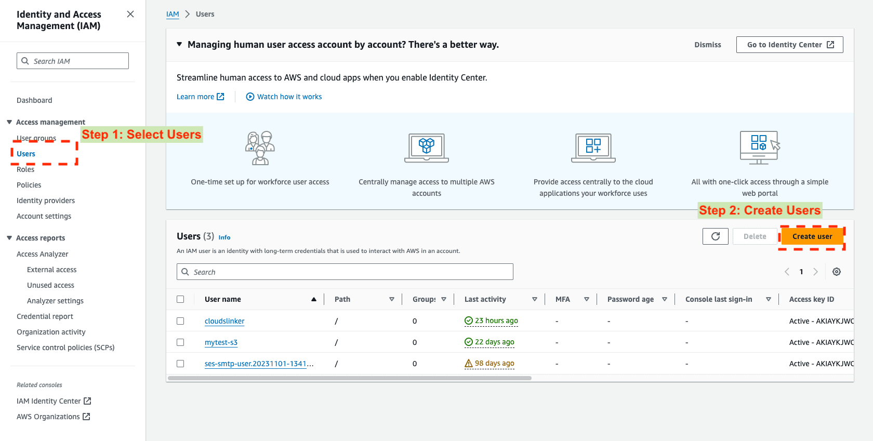Screen dimensions: 873x441
Task: Open User groups in the sidebar
Action: click(x=36, y=138)
